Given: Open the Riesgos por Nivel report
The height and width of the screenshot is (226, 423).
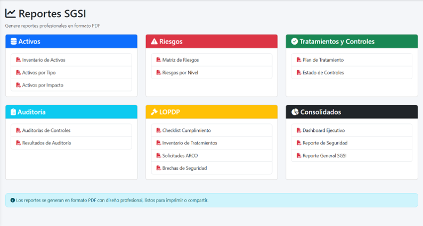Looking at the screenshot, I should (x=211, y=72).
